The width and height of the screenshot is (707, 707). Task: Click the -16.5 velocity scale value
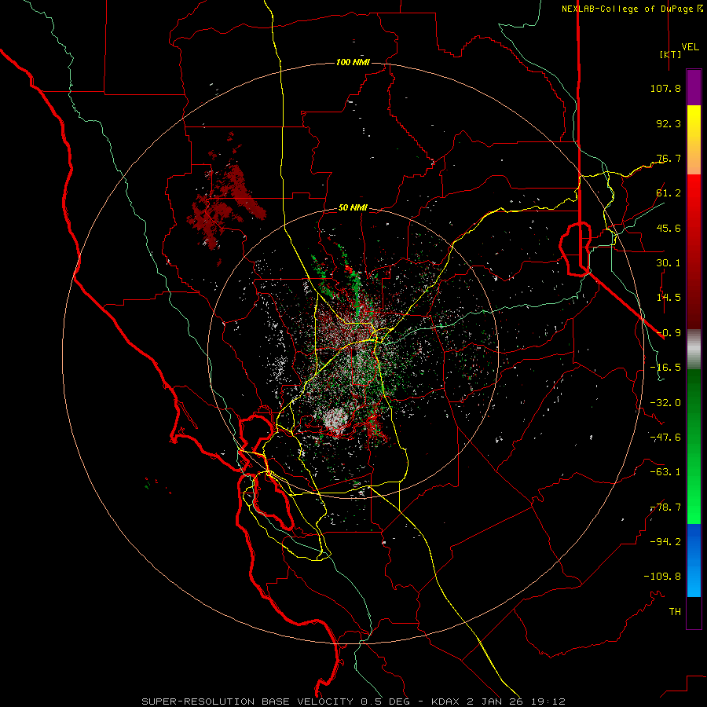point(665,368)
